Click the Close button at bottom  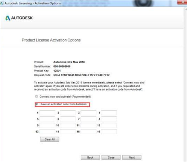point(111,158)
